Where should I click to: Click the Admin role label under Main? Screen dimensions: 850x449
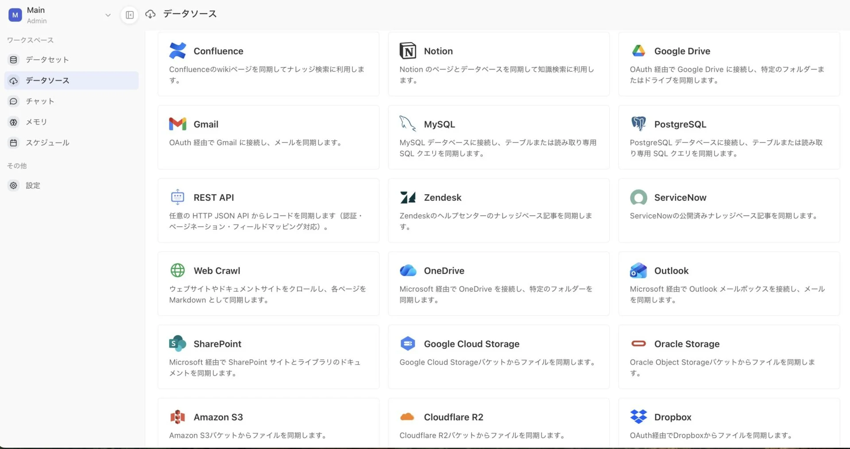[37, 21]
